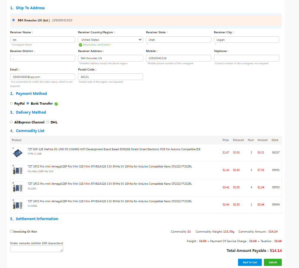Click the Order remarks text area
Image resolution: width=299 pixels, height=268 pixels.
tap(36, 249)
